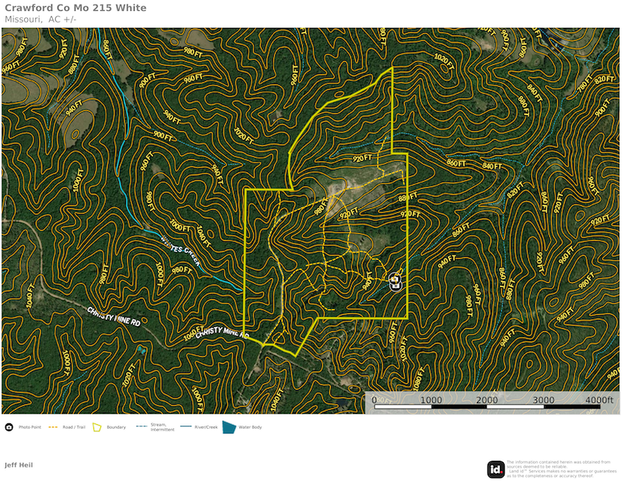This screenshot has width=622, height=481.
Task: Click the Water Body legend label
Action: tap(250, 427)
